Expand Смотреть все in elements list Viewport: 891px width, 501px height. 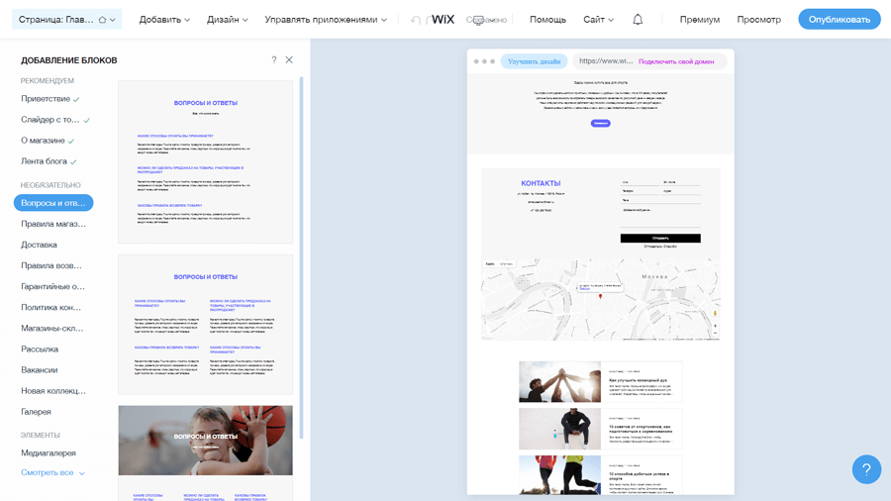point(52,473)
